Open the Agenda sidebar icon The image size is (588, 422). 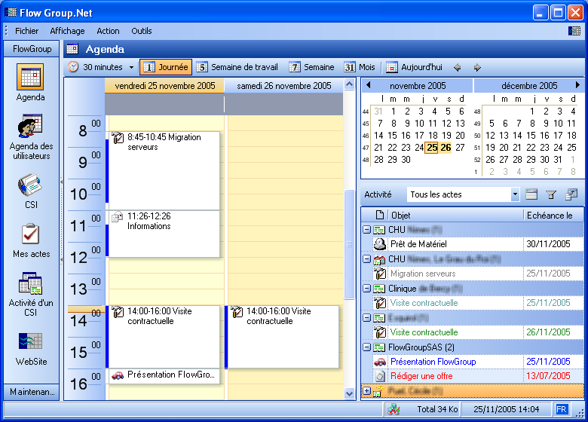click(x=30, y=78)
